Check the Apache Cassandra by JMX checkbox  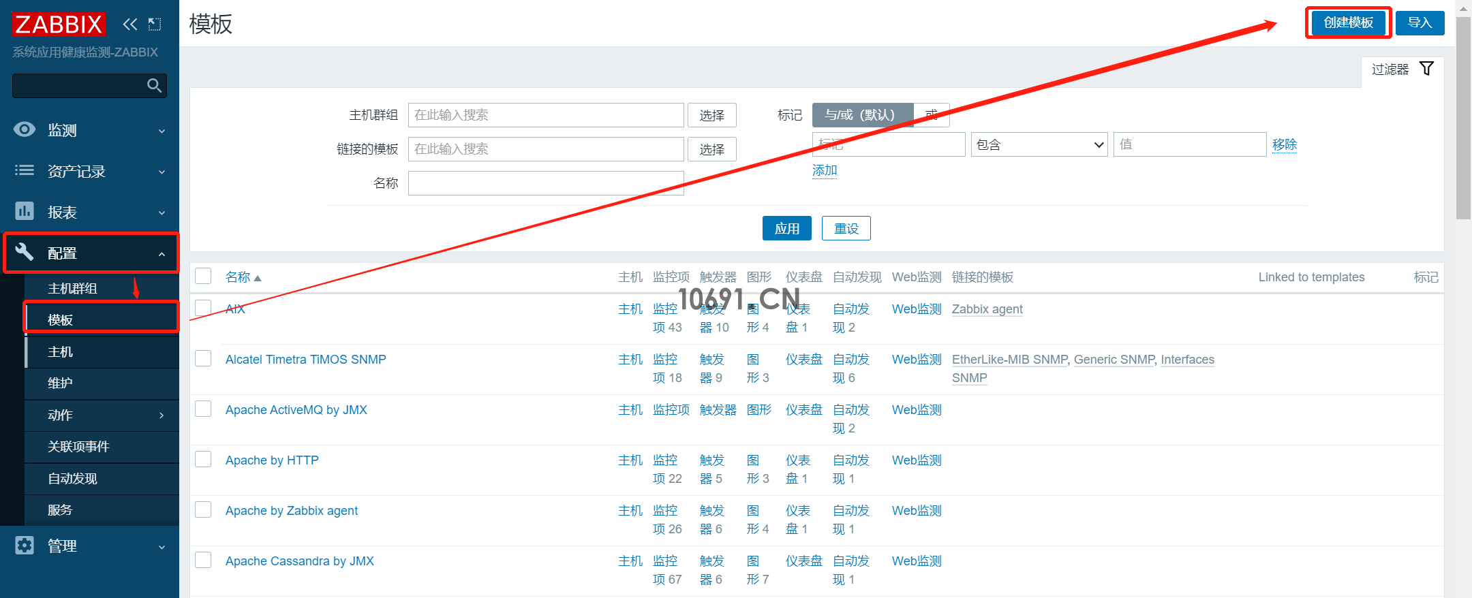[x=203, y=559]
